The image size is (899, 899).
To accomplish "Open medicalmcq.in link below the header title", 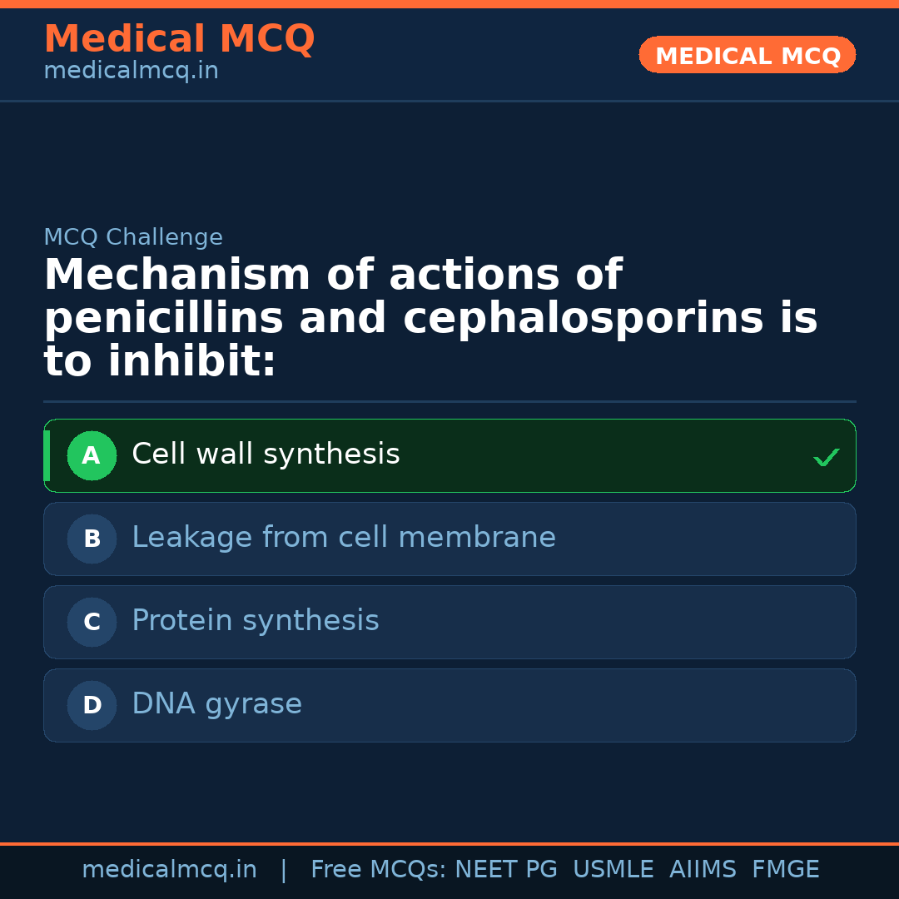I will click(x=131, y=71).
